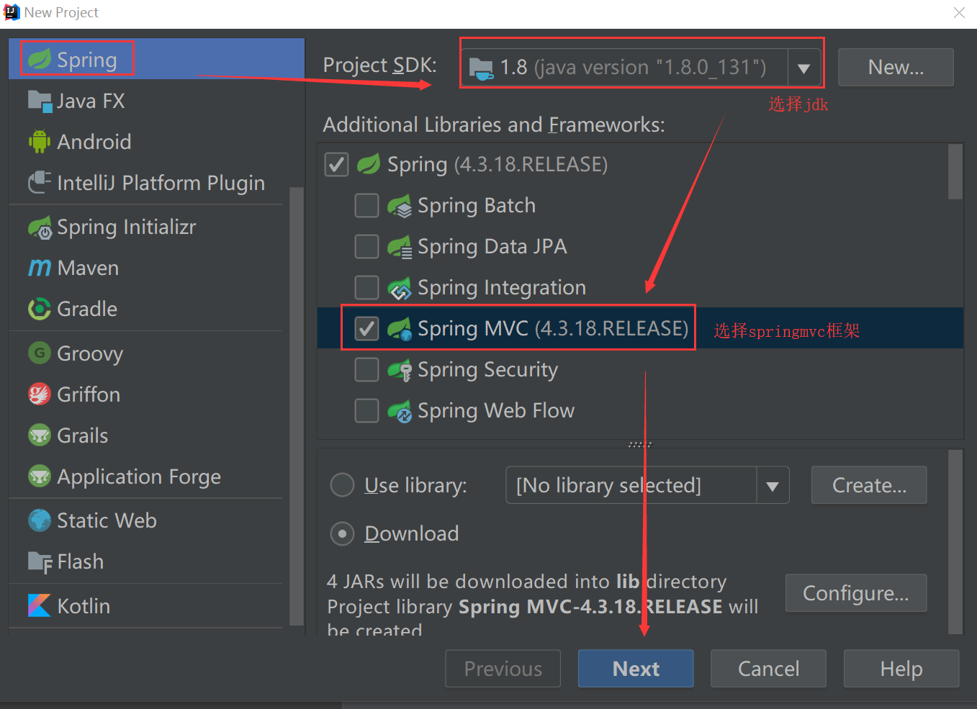Tick the Spring Data JPA checkbox
The width and height of the screenshot is (977, 709).
coord(367,246)
